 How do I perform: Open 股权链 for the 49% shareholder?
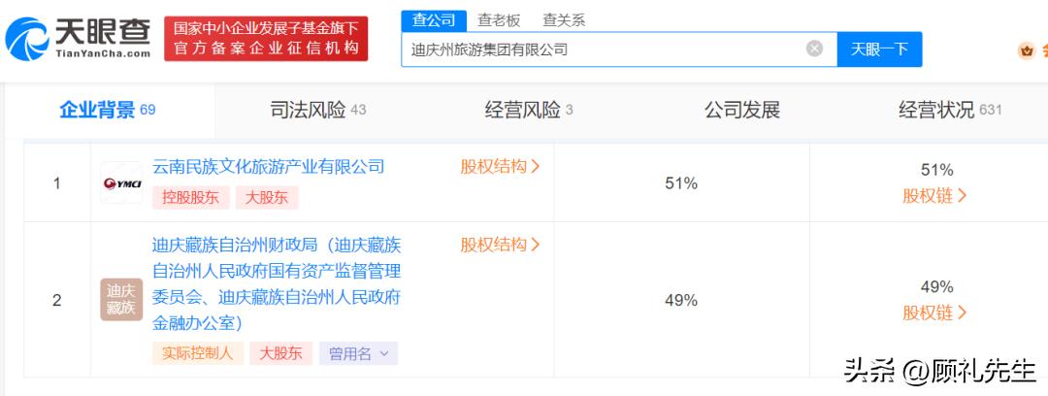pos(935,313)
